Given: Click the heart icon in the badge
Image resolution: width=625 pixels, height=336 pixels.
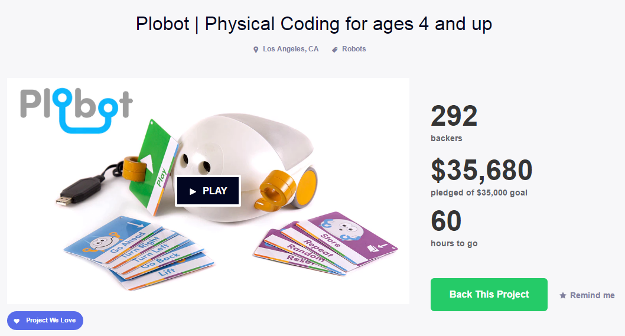Looking at the screenshot, I should click(17, 321).
